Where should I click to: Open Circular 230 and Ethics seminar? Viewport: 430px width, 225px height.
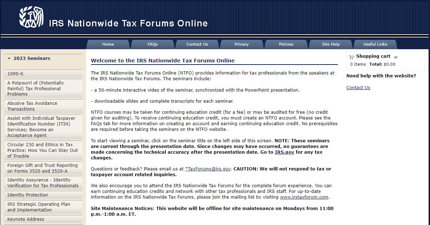click(43, 150)
